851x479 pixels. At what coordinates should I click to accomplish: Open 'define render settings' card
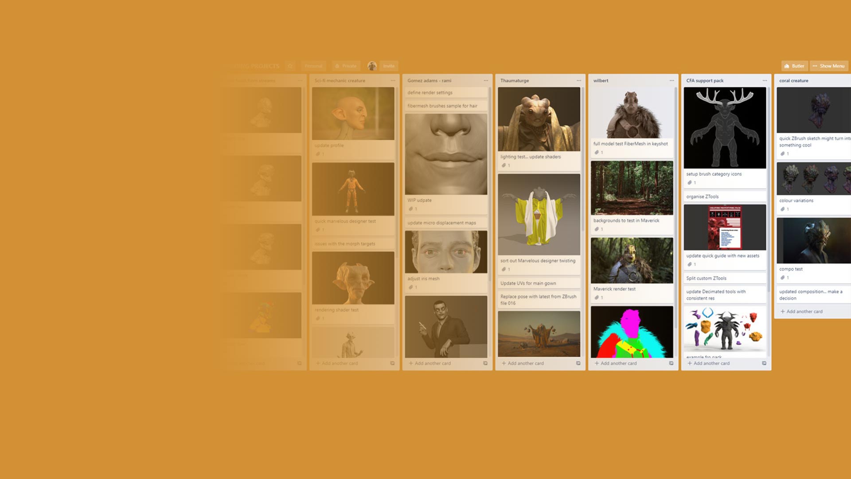(446, 93)
